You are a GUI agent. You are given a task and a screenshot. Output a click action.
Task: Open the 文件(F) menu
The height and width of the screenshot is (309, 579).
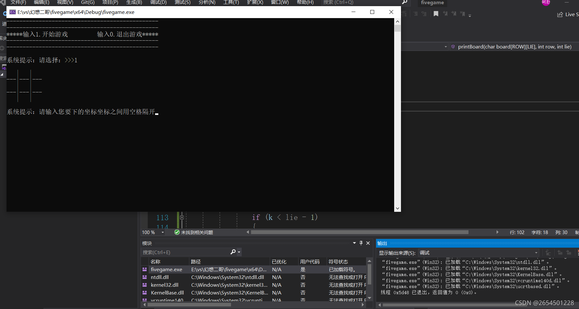pyautogui.click(x=18, y=2)
